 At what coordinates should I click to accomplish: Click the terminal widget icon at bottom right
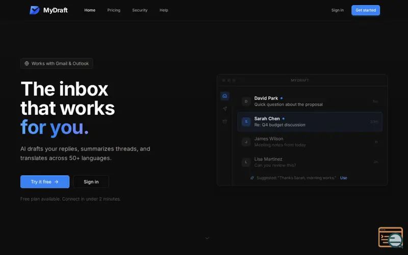click(x=391, y=237)
